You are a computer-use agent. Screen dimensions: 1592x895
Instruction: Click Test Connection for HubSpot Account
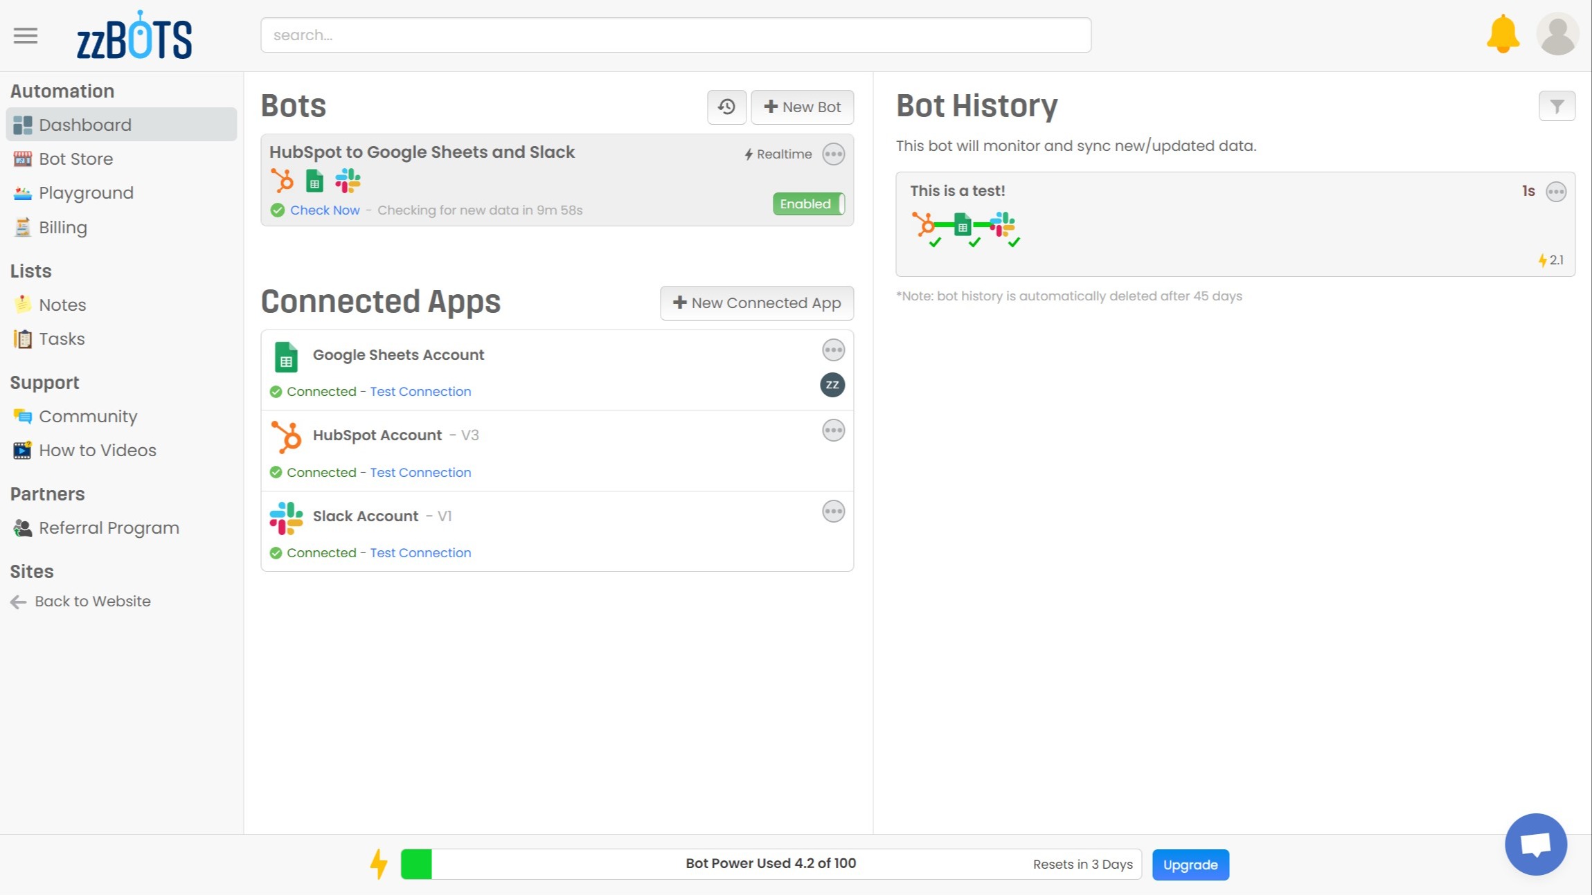420,472
